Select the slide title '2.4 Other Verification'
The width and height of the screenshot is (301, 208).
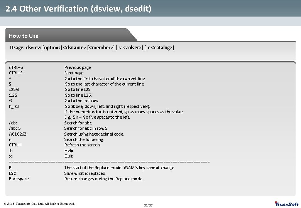coord(78,8)
